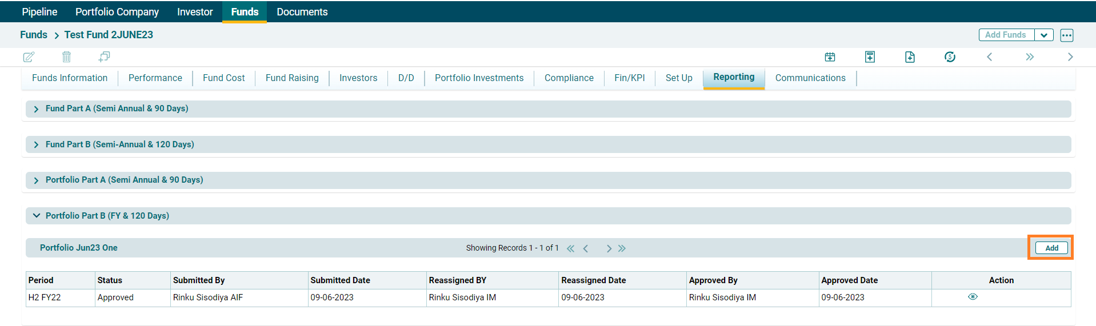
Task: Click the calendar add event icon
Action: (830, 57)
